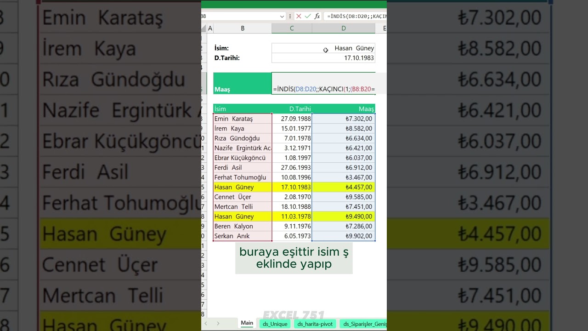Viewport: 588px width, 331px height.
Task: Select the date cell 6.05.1973
Action: coord(292,236)
